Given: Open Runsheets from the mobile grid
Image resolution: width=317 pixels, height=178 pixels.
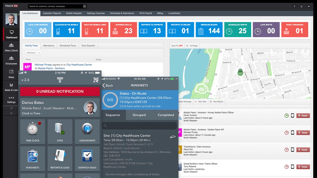Looking at the screenshot, I should 33,159.
